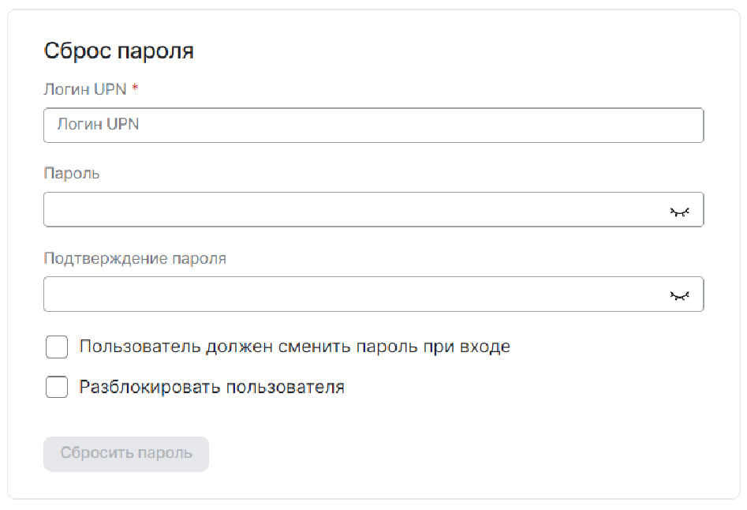Focus the Логин UPN input field
This screenshot has height=510, width=747.
click(373, 126)
